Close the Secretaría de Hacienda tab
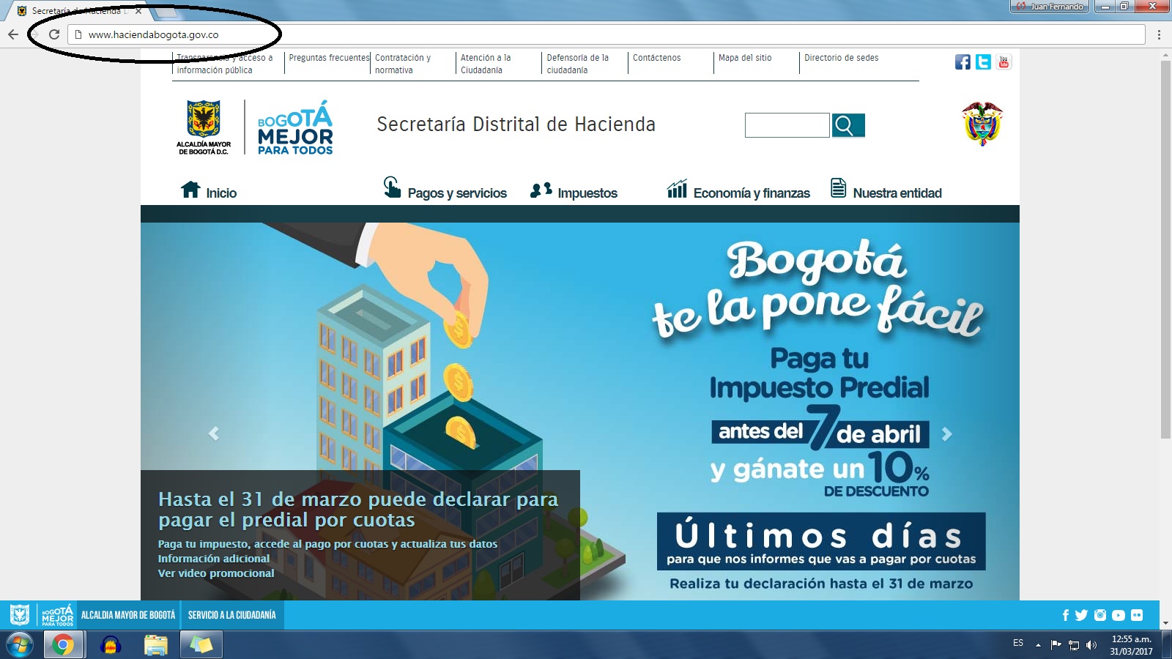This screenshot has height=659, width=1172. (138, 11)
